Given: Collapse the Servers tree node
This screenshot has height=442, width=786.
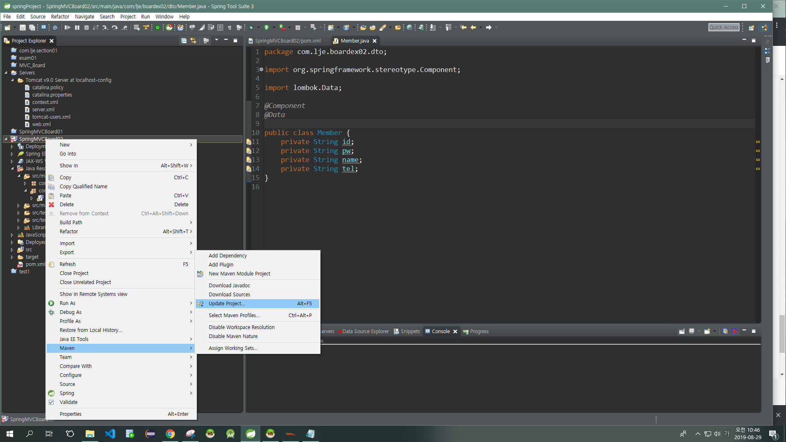Looking at the screenshot, I should coord(6,73).
